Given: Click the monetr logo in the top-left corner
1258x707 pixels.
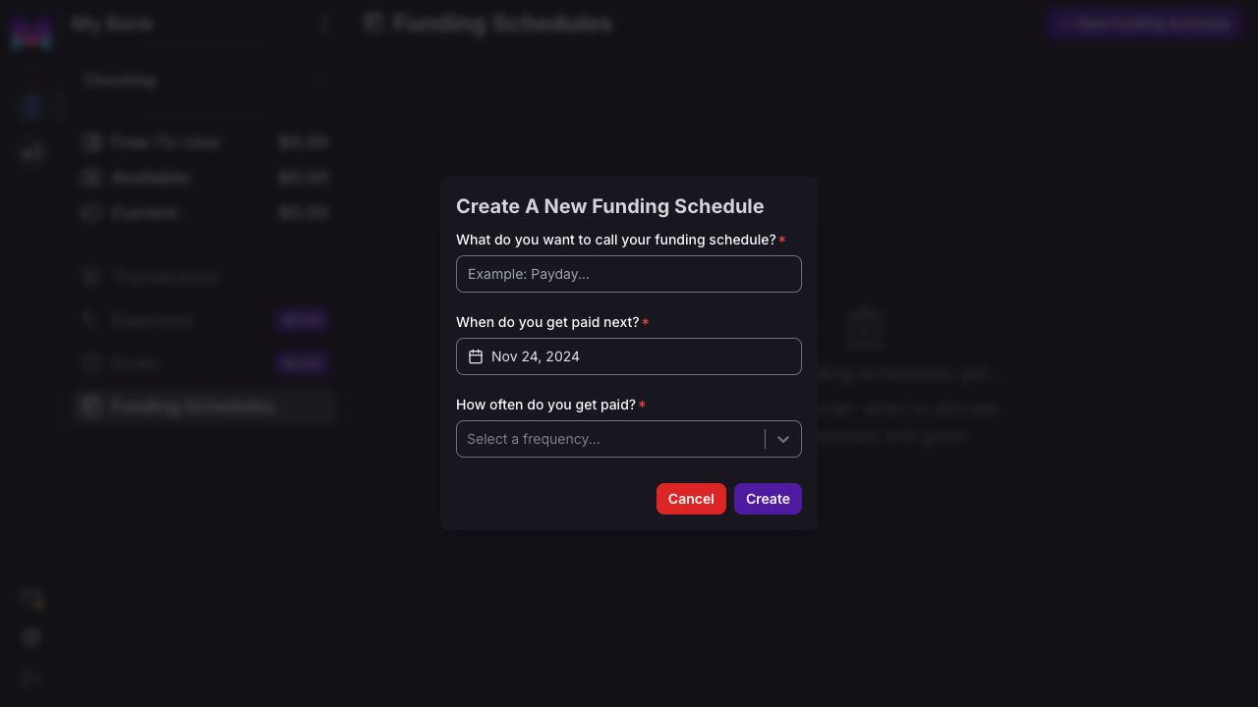Looking at the screenshot, I should [31, 33].
